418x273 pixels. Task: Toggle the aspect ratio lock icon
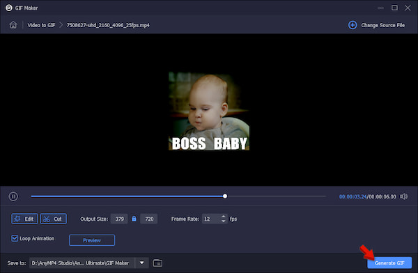pyautogui.click(x=134, y=219)
